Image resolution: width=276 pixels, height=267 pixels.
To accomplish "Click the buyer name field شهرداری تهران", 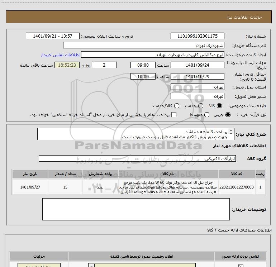I will pos(144,45).
